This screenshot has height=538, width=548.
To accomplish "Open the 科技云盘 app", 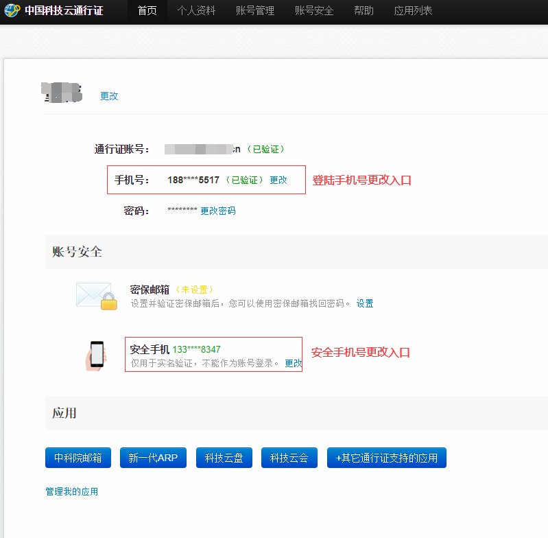I will (x=224, y=458).
